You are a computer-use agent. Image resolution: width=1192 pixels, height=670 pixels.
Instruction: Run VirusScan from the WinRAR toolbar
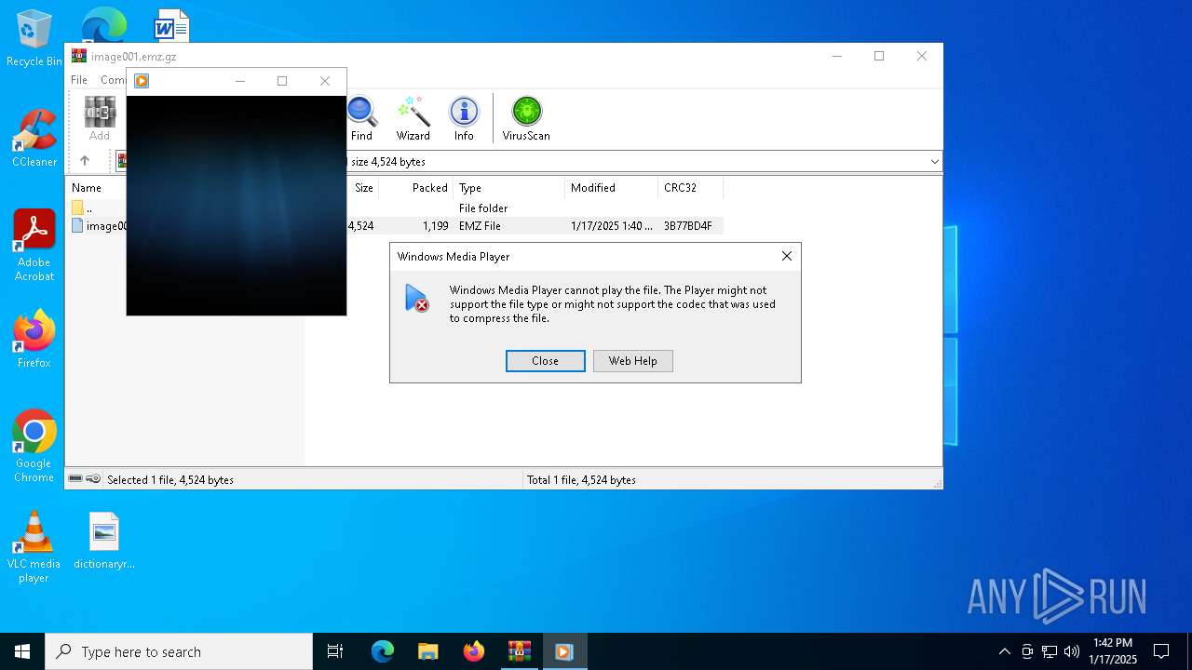[x=526, y=119]
